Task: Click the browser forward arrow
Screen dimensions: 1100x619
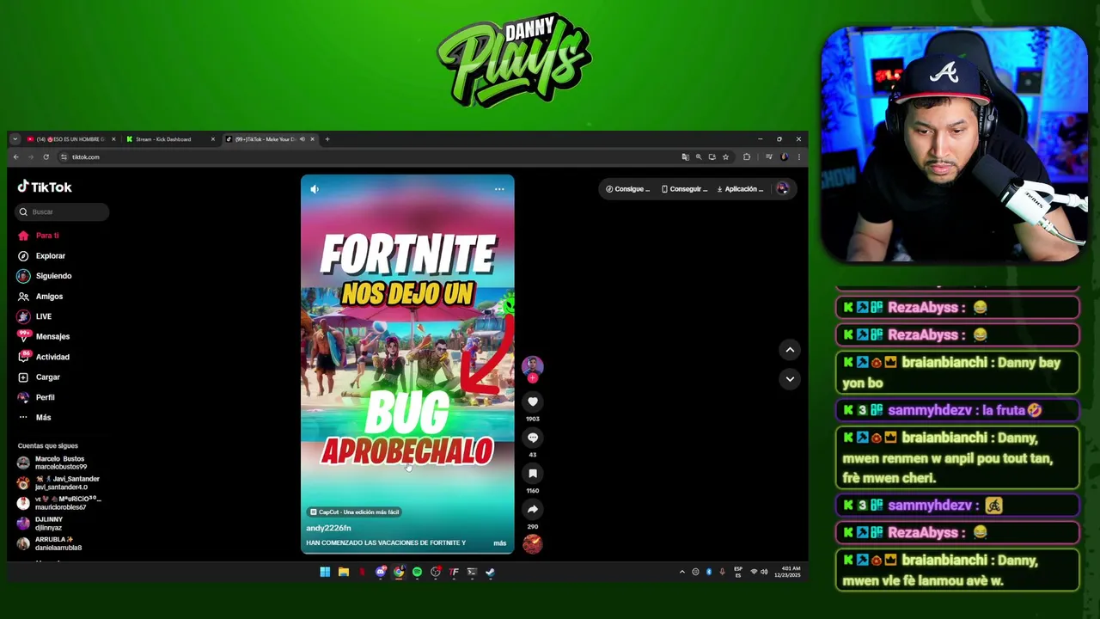Action: point(31,156)
